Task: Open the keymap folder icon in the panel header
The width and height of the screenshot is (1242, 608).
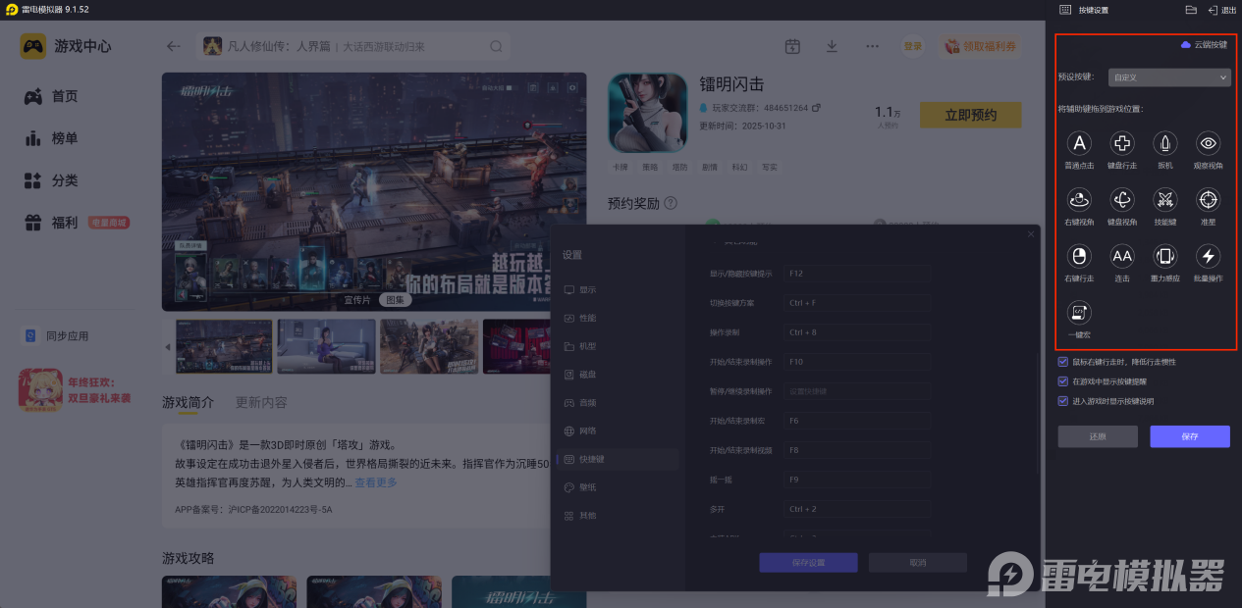Action: [x=1191, y=10]
